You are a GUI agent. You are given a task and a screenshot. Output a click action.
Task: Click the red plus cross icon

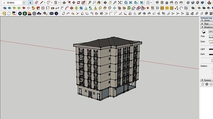coord(72,8)
